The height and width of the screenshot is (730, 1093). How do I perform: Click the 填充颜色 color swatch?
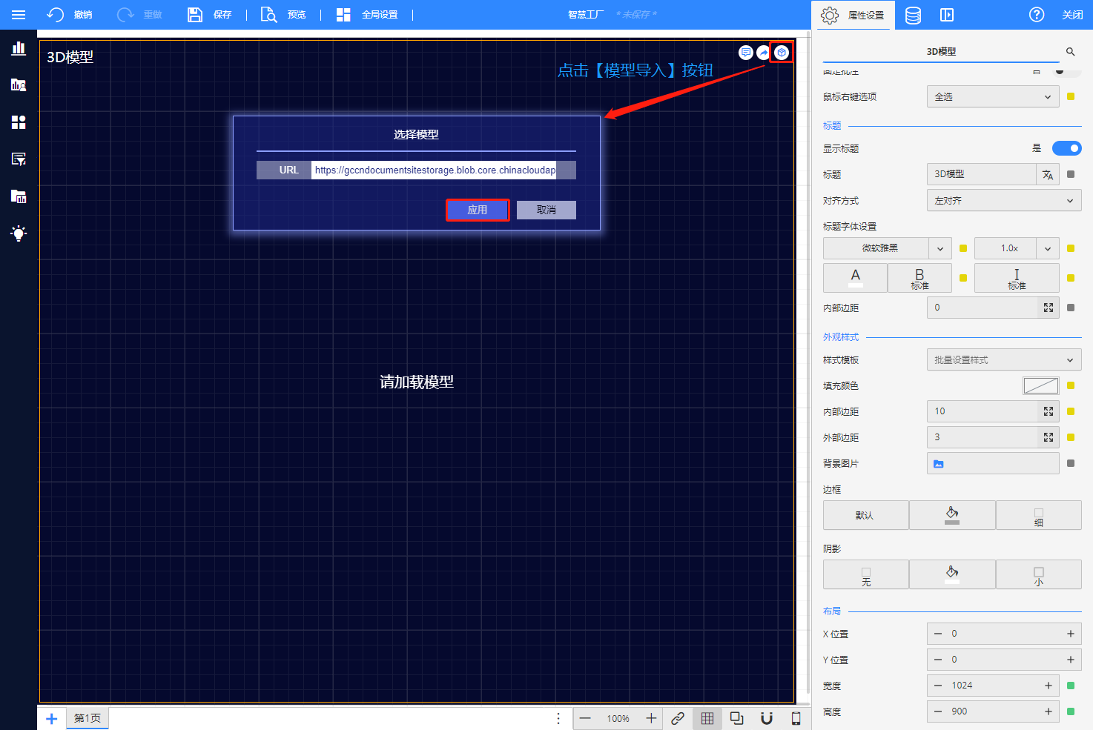click(x=1040, y=385)
